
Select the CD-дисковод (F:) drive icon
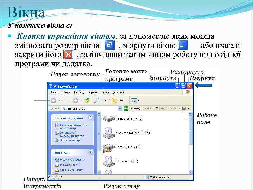(x=109, y=161)
